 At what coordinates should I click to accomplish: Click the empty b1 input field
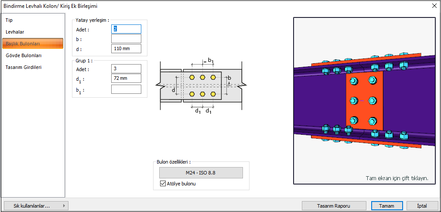(126, 89)
